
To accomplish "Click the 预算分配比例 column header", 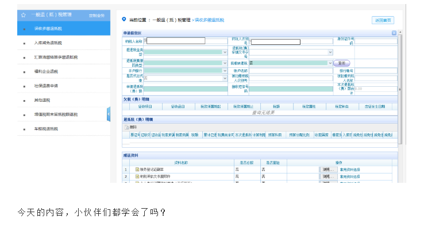I will pos(299,135).
